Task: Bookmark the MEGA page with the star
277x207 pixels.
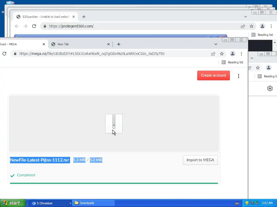Action: click(x=222, y=54)
